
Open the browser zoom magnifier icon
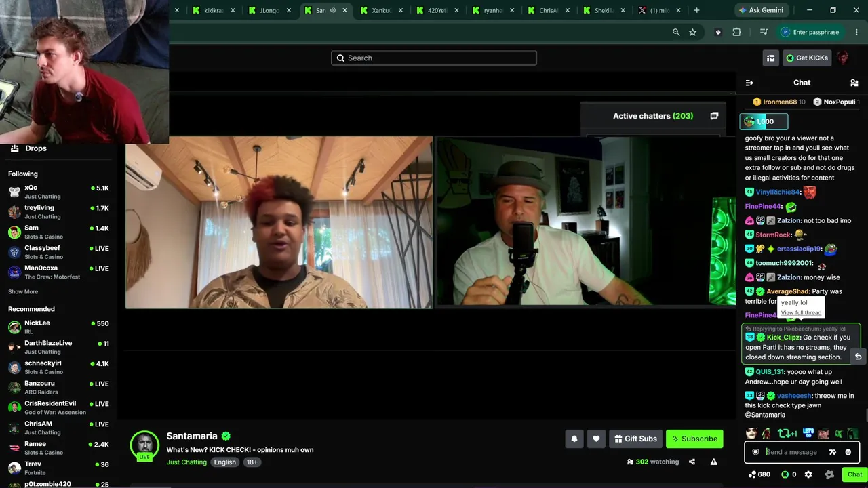(x=676, y=32)
